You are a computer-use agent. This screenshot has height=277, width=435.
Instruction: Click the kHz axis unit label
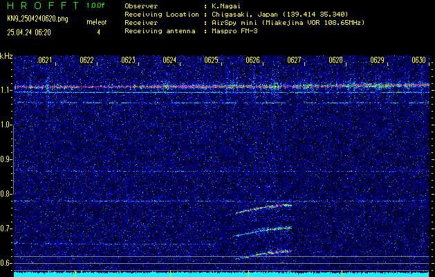pyautogui.click(x=6, y=56)
